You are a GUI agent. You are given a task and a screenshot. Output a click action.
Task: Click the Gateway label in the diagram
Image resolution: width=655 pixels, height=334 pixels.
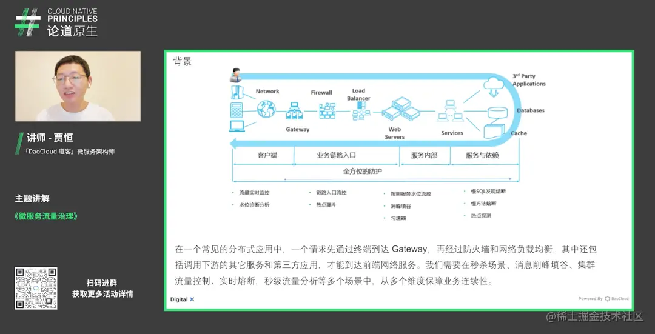(297, 130)
